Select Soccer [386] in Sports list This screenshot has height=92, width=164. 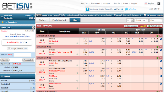pos(18,80)
